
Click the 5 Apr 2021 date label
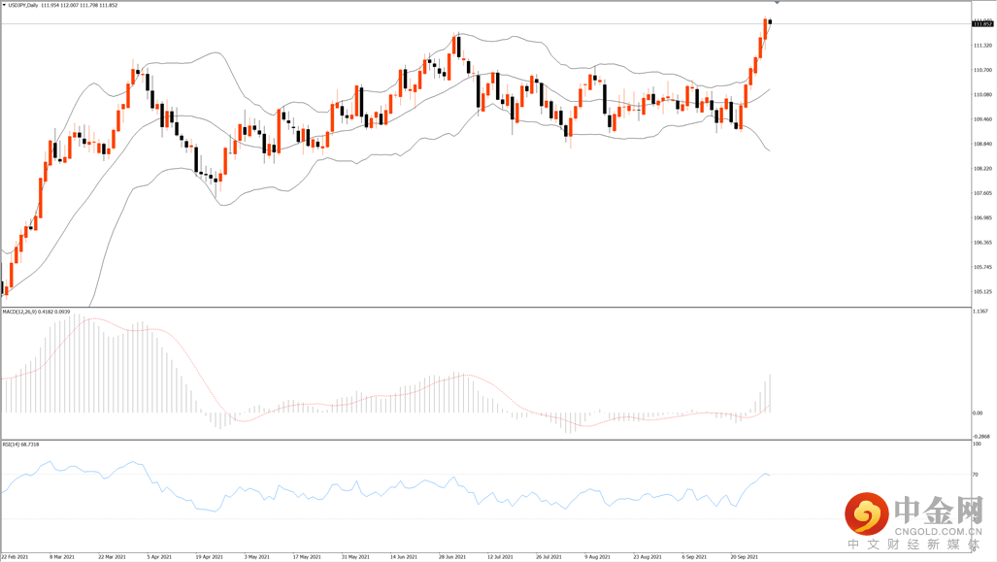(x=159, y=557)
